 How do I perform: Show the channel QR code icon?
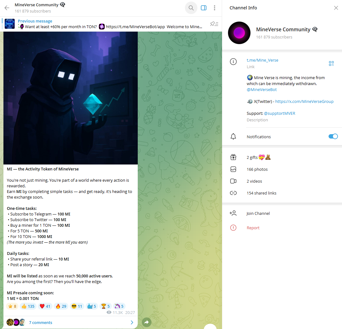pyautogui.click(x=331, y=63)
